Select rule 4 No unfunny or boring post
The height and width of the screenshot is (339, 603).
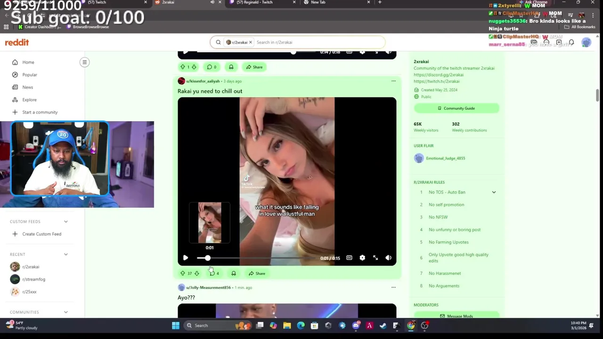tap(455, 229)
